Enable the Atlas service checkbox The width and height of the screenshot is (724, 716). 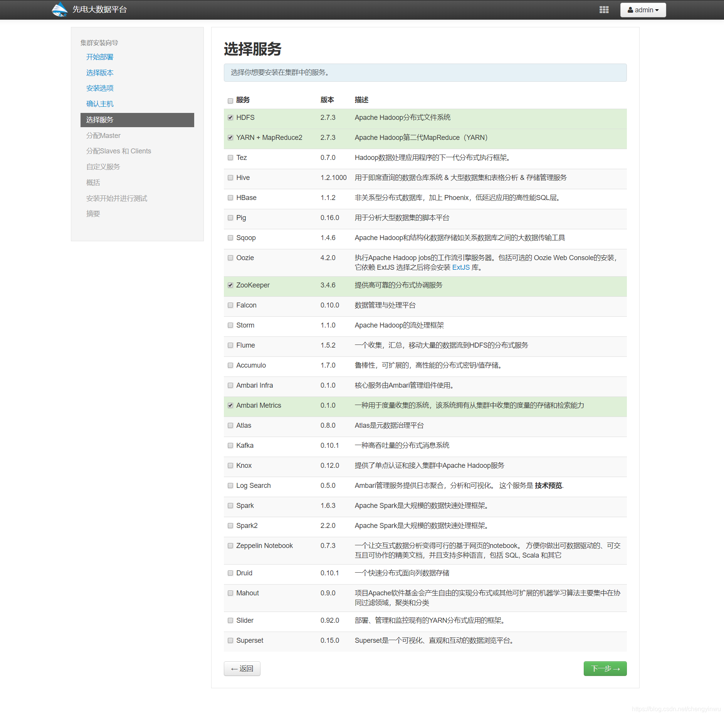point(230,425)
